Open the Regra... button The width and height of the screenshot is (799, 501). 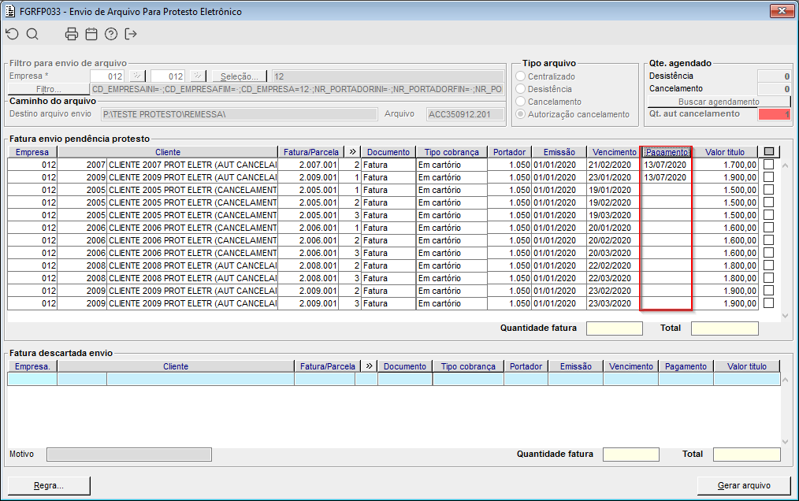[x=49, y=484]
